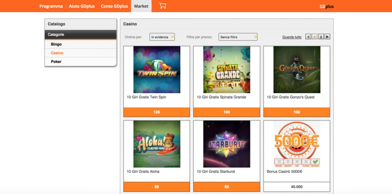Open the Aiuto GDplus menu
This screenshot has width=392, height=194.
click(x=82, y=6)
